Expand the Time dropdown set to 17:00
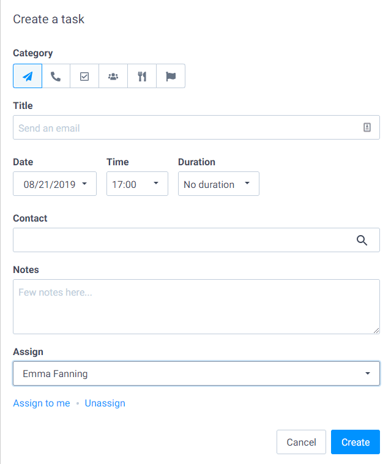The image size is (391, 464). [x=137, y=184]
